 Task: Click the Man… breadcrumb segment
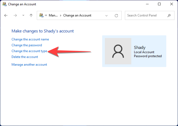[x=53, y=16]
